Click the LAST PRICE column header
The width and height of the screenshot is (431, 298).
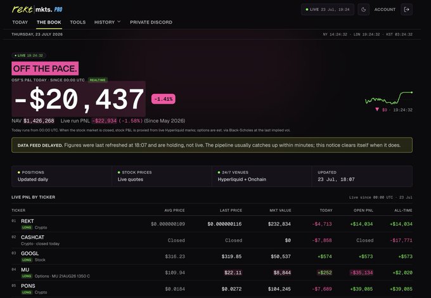point(231,211)
